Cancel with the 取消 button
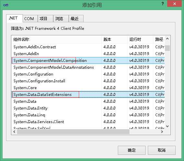184x161 pixels. click(x=162, y=150)
